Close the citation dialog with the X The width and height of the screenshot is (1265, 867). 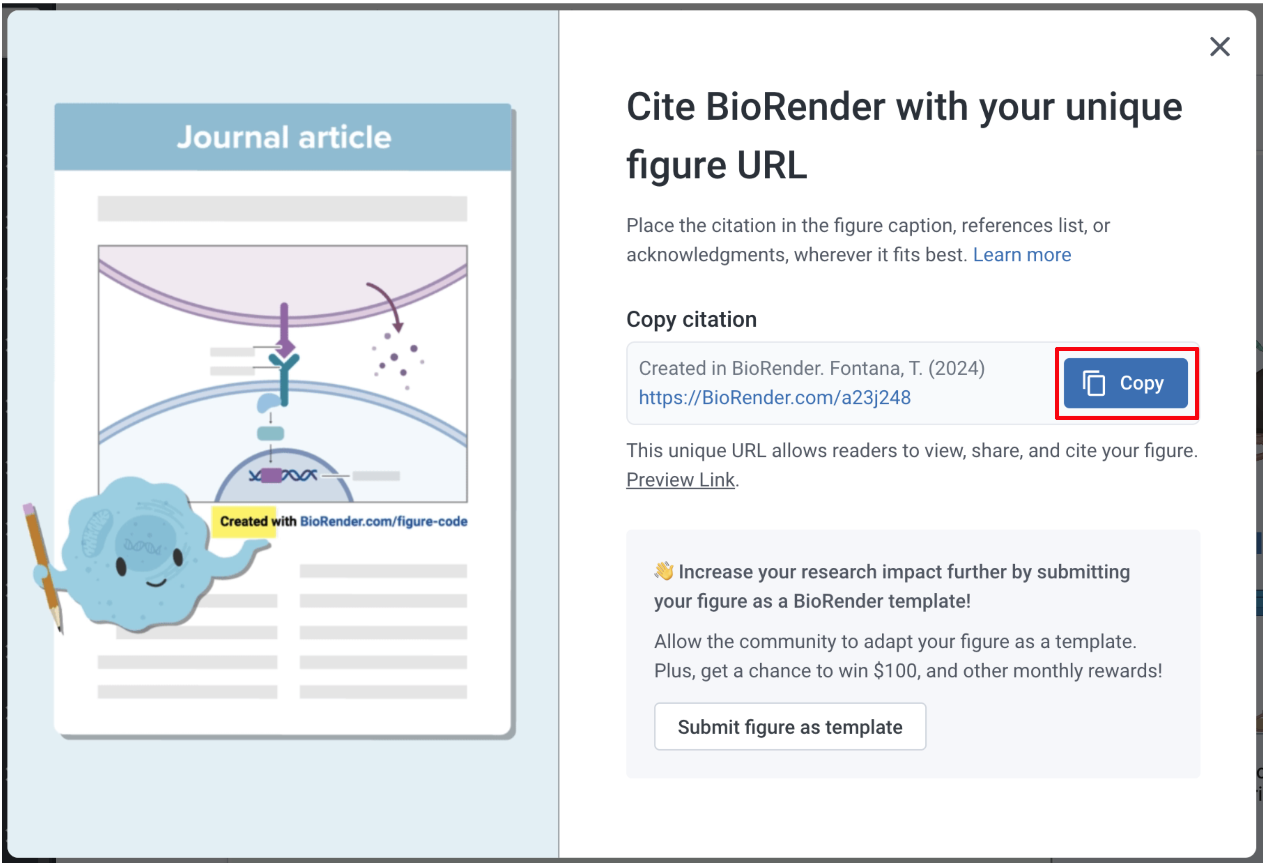point(1219,47)
